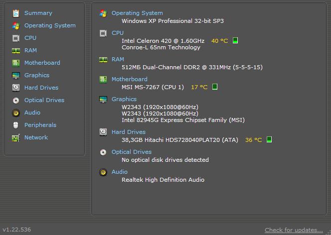Click the Audio heading in summary panel

(120, 172)
